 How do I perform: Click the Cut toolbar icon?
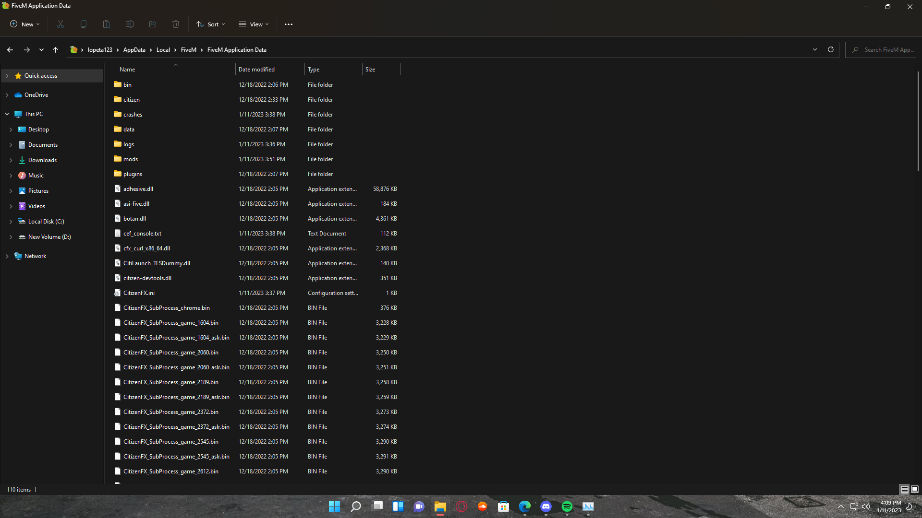click(61, 24)
